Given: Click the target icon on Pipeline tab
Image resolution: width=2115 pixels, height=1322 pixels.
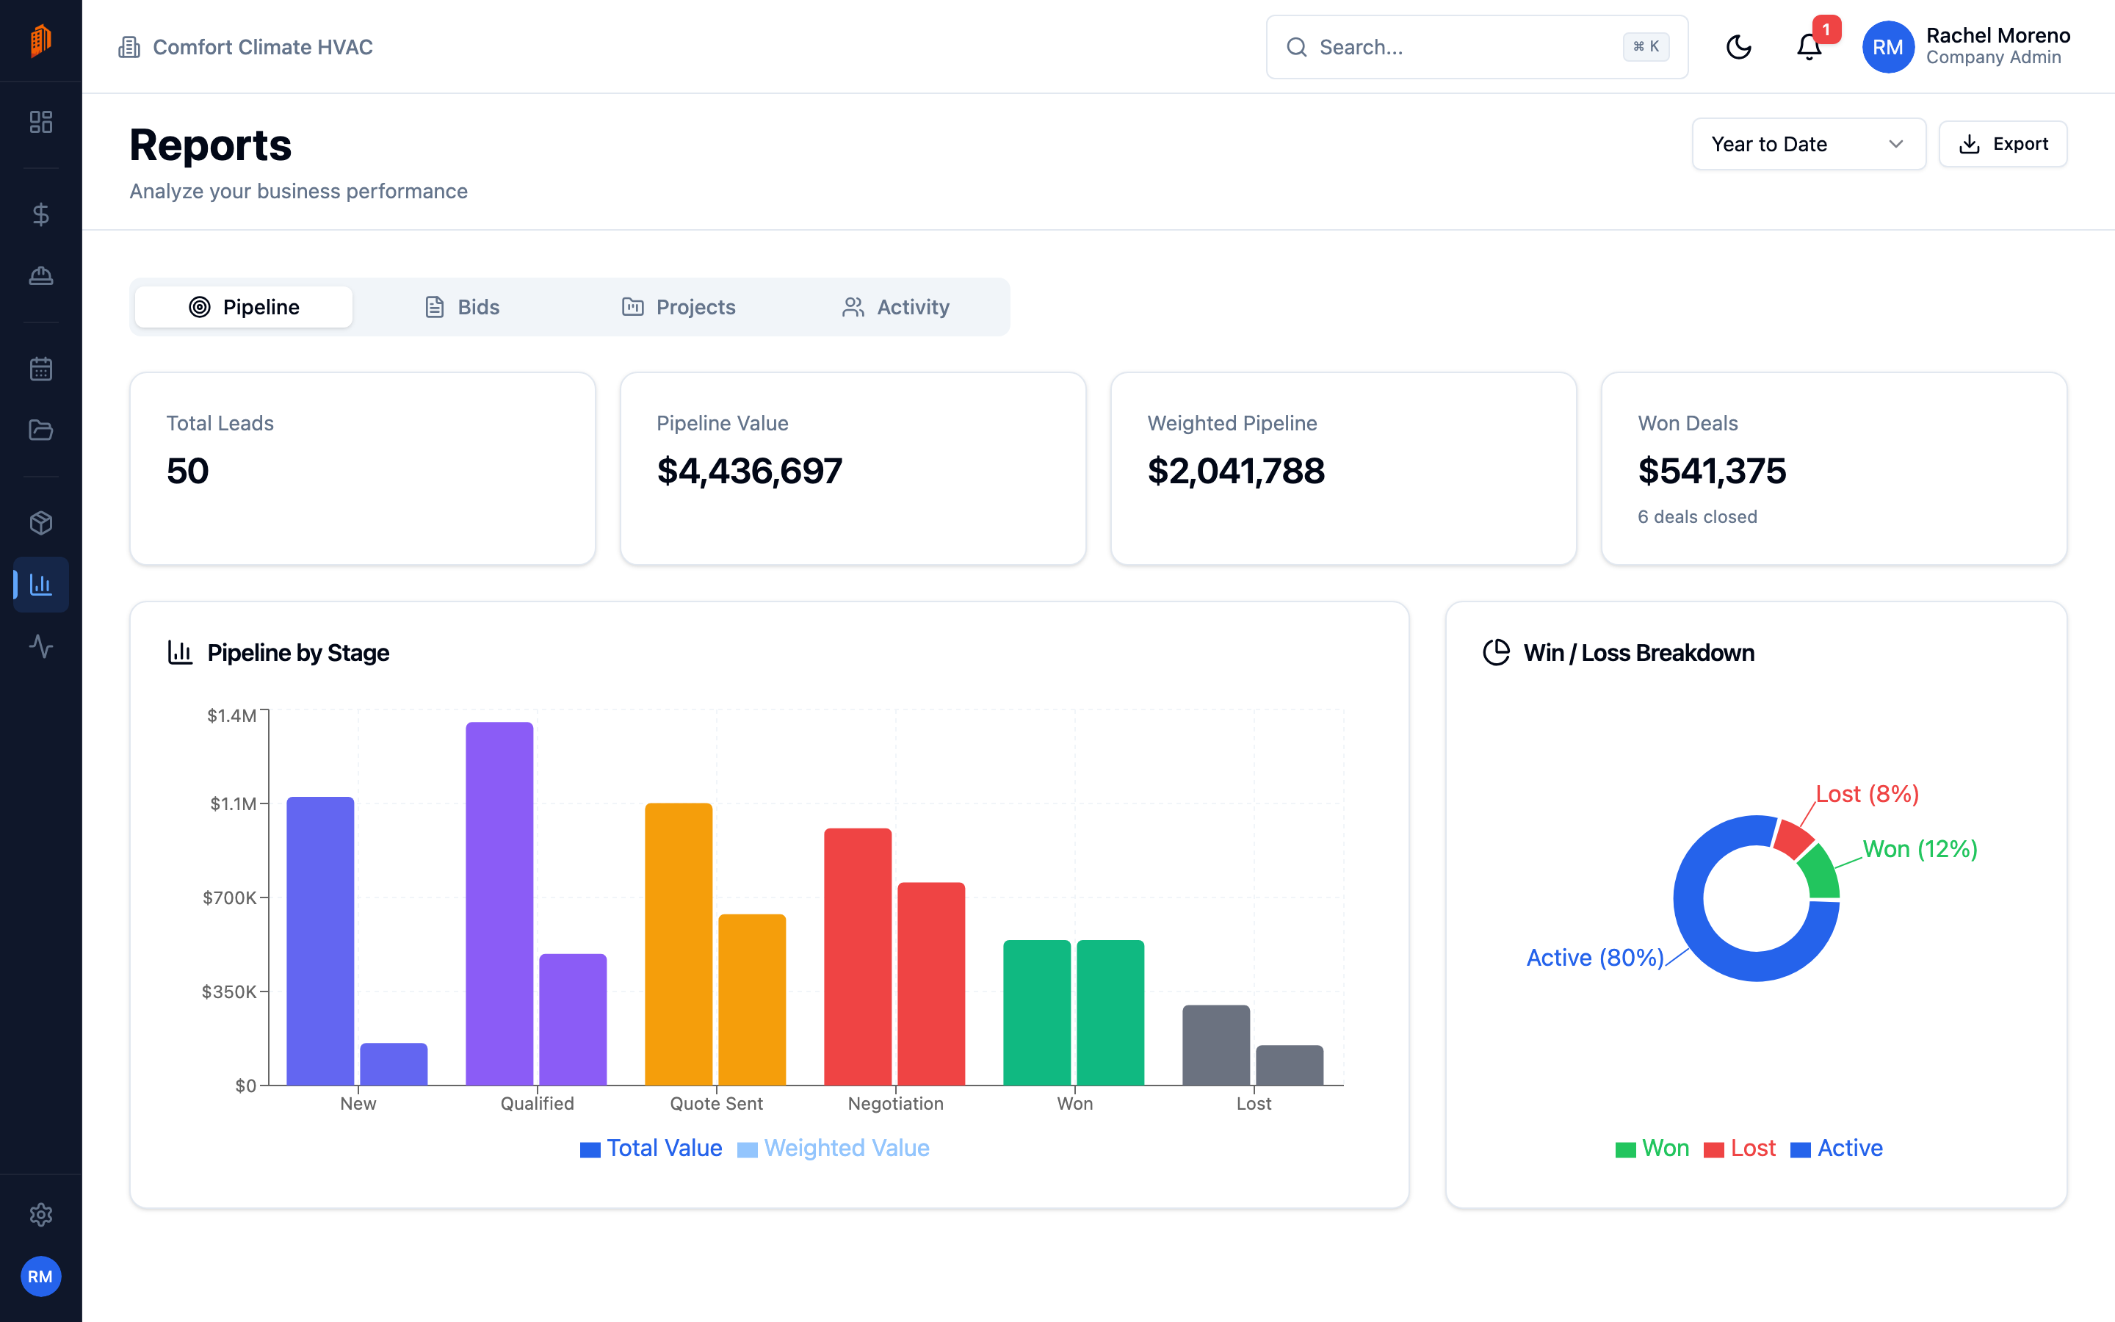Looking at the screenshot, I should click(199, 307).
